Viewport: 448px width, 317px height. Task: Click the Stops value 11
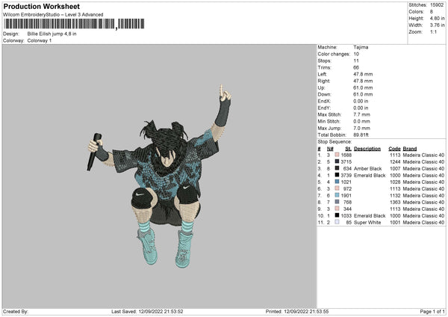tap(356, 61)
